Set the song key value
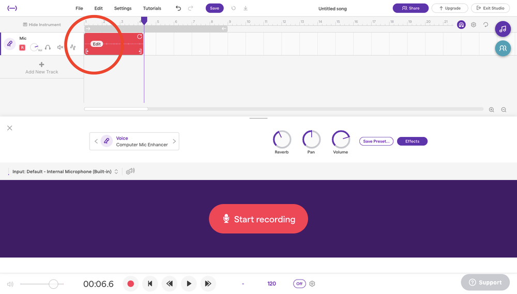 (243, 284)
